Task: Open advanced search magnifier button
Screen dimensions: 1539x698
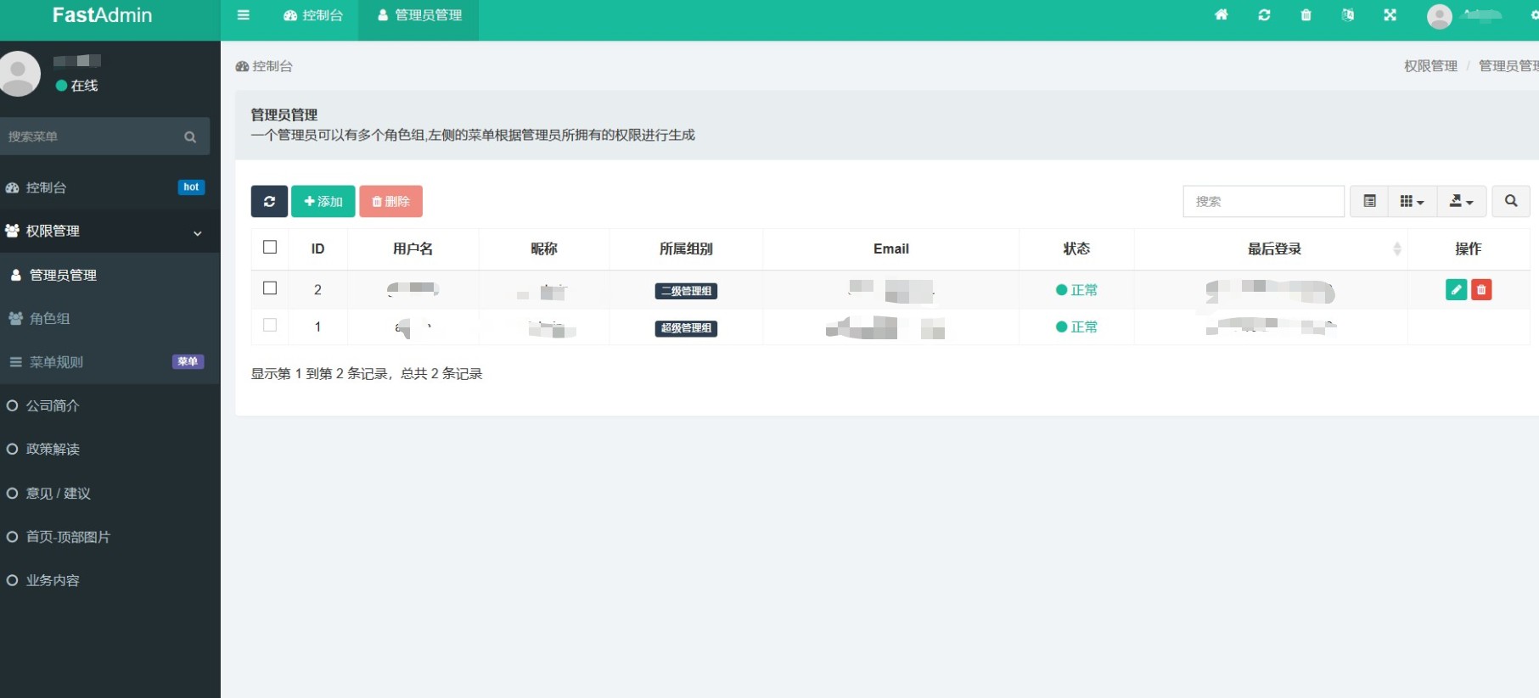Action: (x=1511, y=201)
